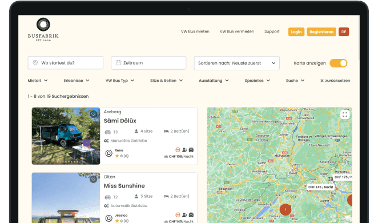Viewport: 378px width, 223px height.
Task: Click the '4 Sitze' person icon
Action: tap(136, 132)
